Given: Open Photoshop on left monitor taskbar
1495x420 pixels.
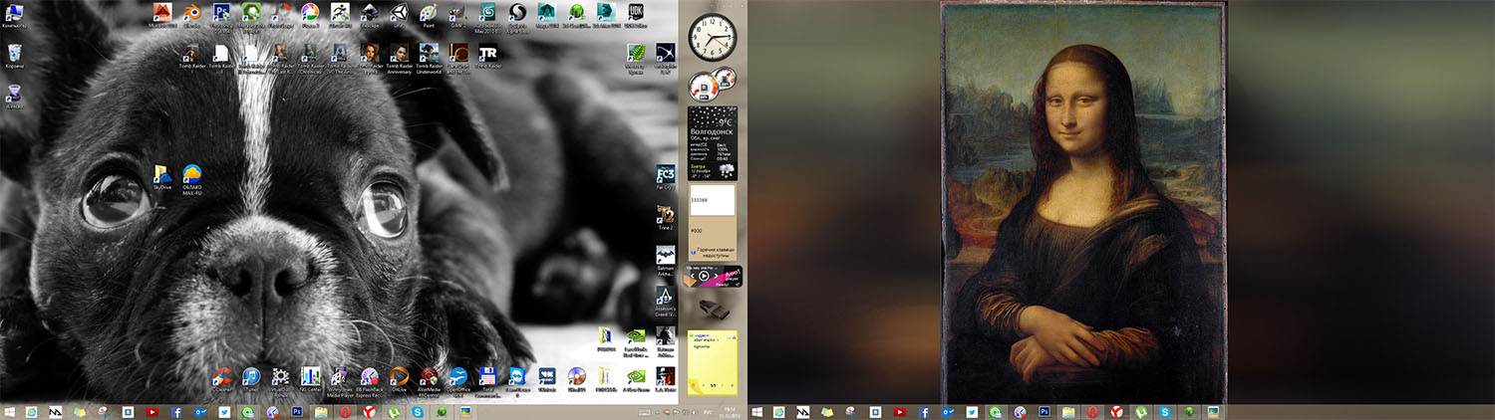Looking at the screenshot, I should pyautogui.click(x=296, y=411).
